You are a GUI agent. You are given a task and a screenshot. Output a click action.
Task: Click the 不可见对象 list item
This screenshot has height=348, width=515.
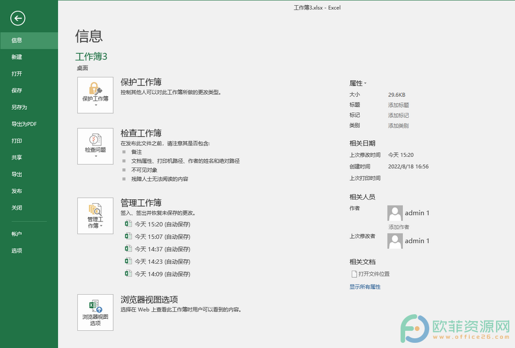144,170
